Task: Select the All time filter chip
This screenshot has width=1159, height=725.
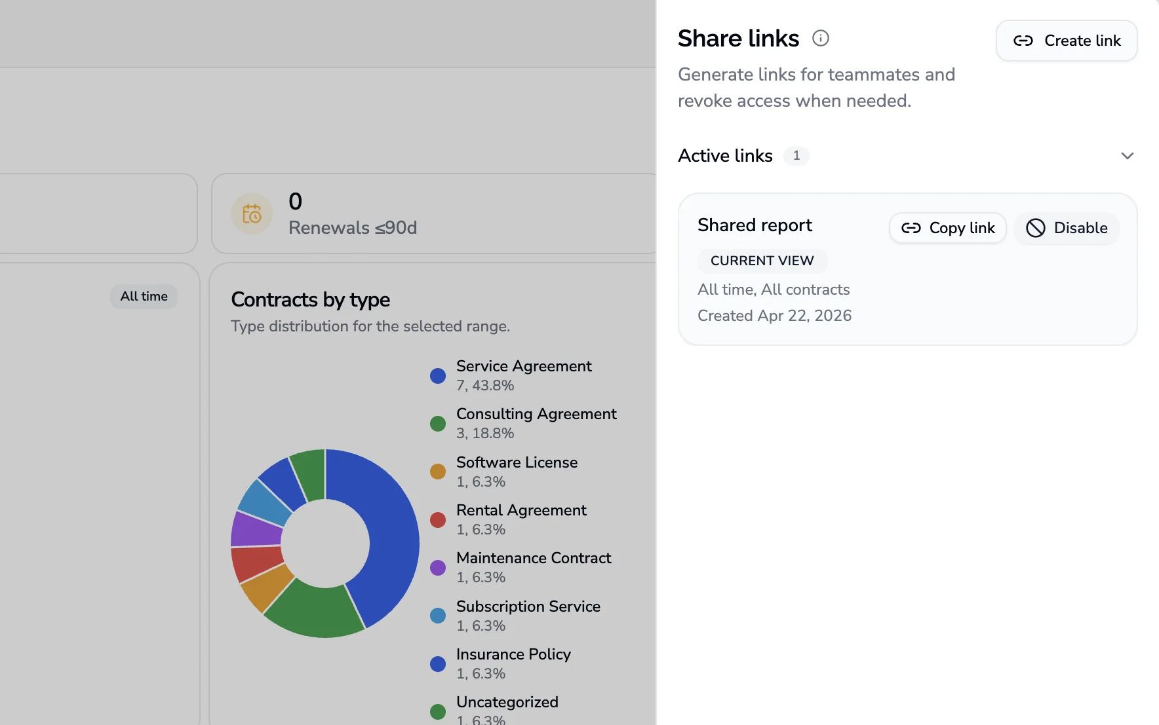Action: pos(144,296)
